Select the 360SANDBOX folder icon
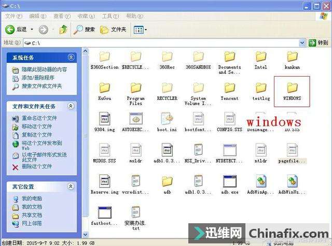 198,56
